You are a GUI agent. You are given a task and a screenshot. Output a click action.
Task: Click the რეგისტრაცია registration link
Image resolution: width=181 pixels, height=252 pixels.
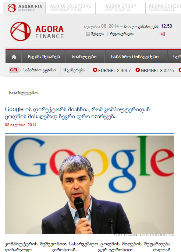(122, 34)
